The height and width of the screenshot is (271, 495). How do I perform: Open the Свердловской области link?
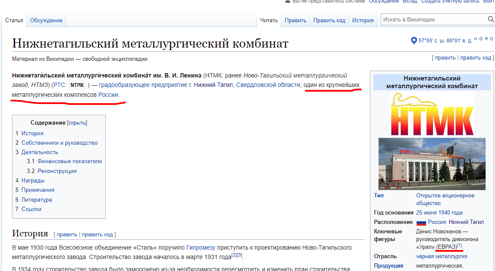tap(268, 85)
